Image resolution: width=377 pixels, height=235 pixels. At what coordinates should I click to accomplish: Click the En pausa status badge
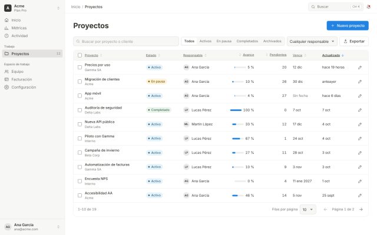pos(156,82)
